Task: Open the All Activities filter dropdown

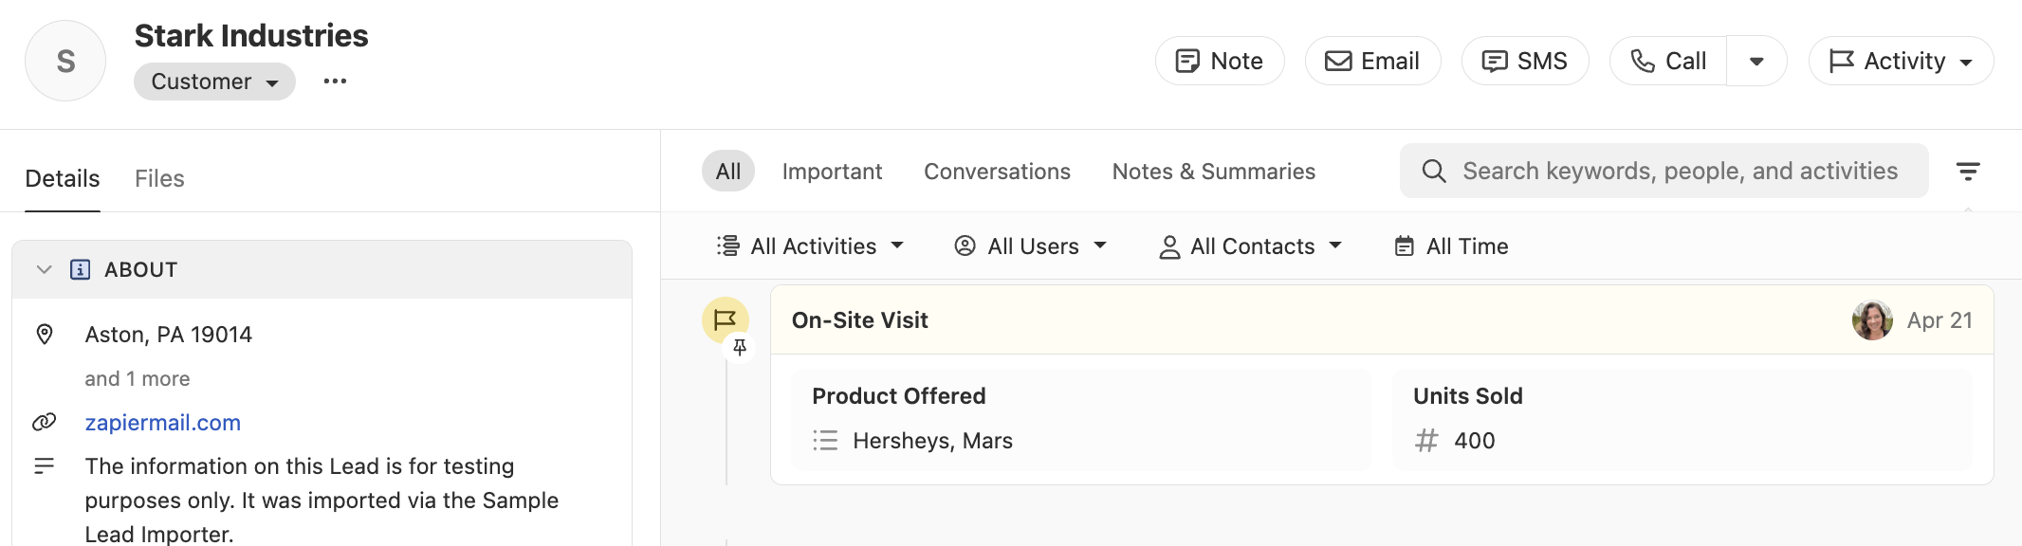Action: click(x=811, y=246)
